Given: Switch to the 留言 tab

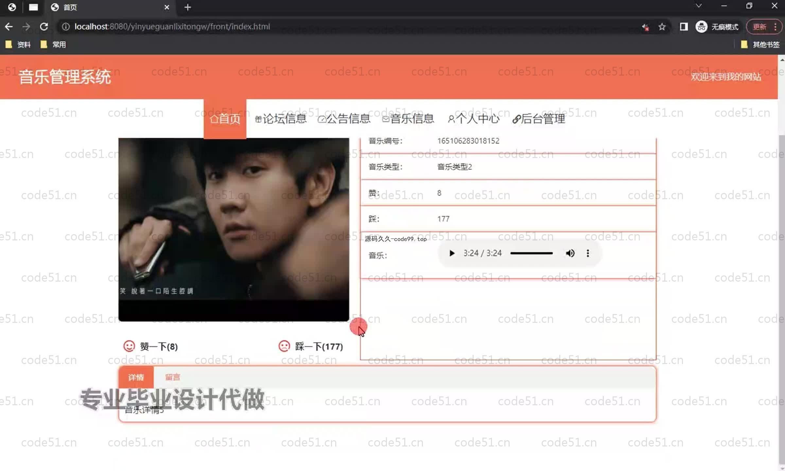Looking at the screenshot, I should coord(173,377).
